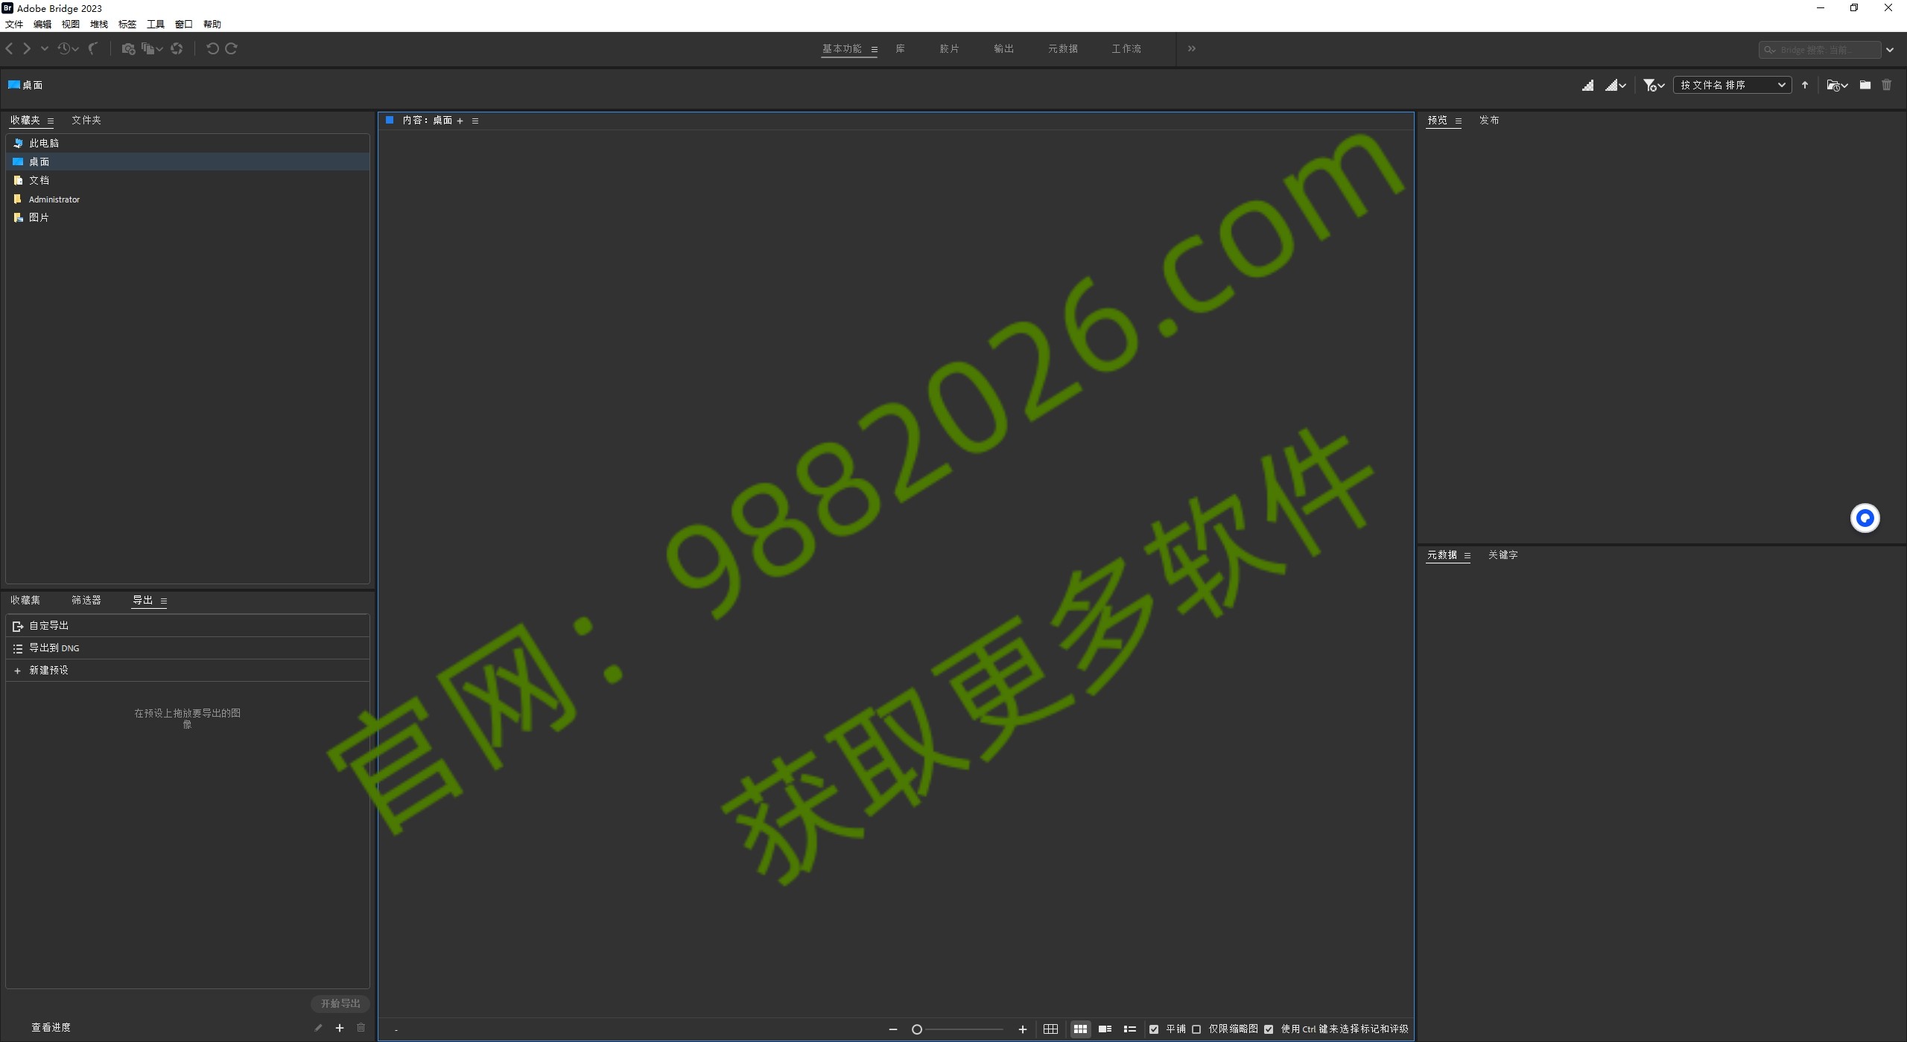
Task: Switch to the 元数据 workspace tab
Action: pos(1063,48)
